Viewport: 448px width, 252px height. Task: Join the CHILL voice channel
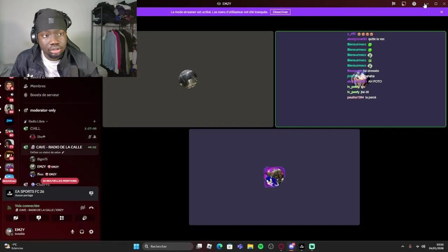(x=35, y=128)
